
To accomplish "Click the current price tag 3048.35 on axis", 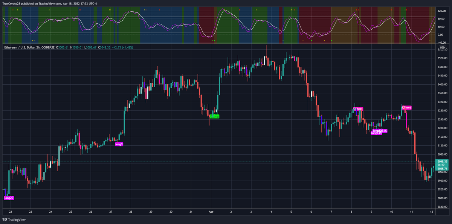I will click(x=442, y=161).
